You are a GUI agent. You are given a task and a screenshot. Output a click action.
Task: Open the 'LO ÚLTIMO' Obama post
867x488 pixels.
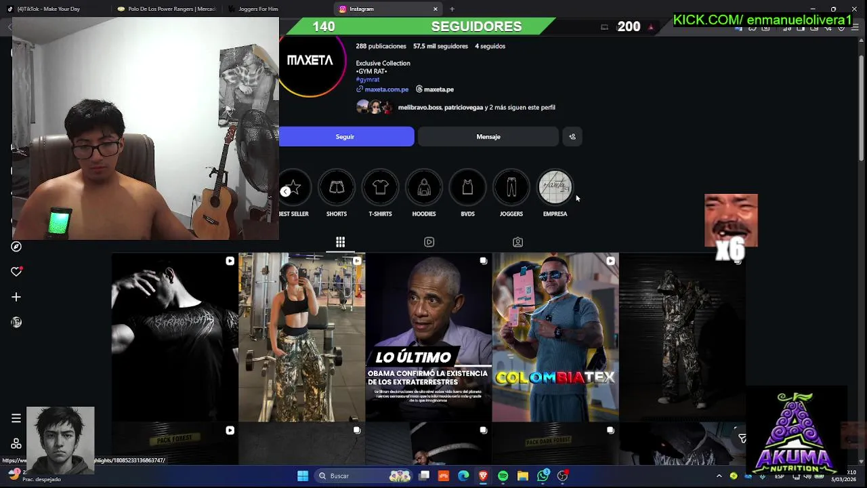pos(428,337)
